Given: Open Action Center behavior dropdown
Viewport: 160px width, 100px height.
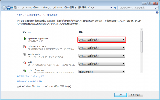Looking at the screenshot, I should 102,47.
